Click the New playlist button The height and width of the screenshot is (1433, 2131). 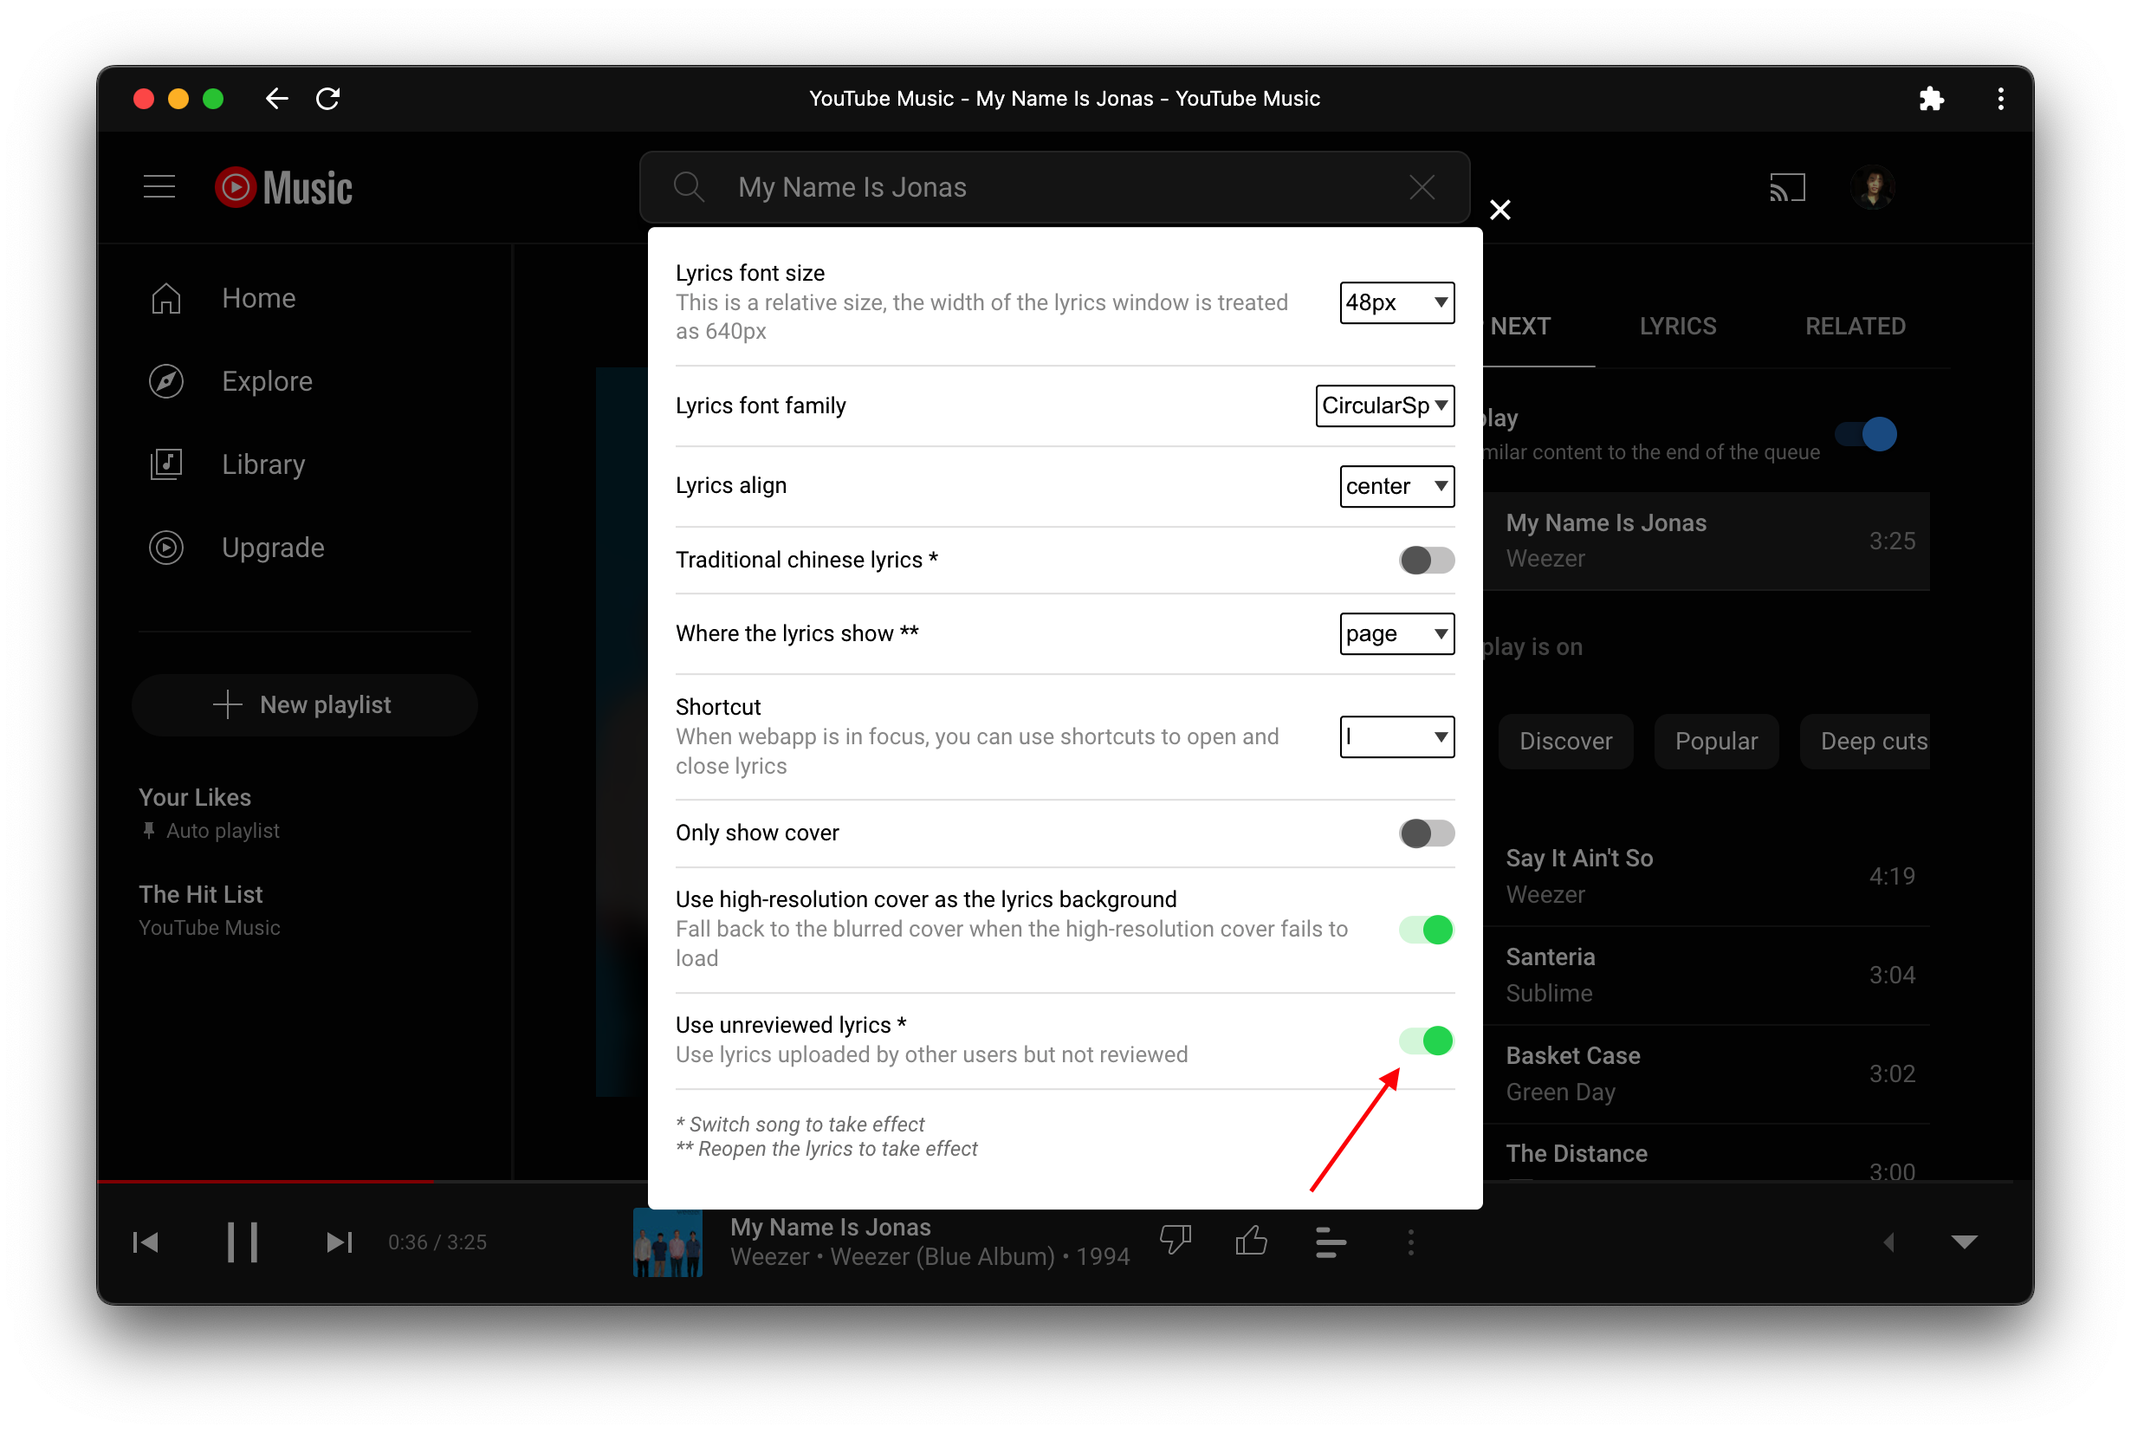(304, 704)
